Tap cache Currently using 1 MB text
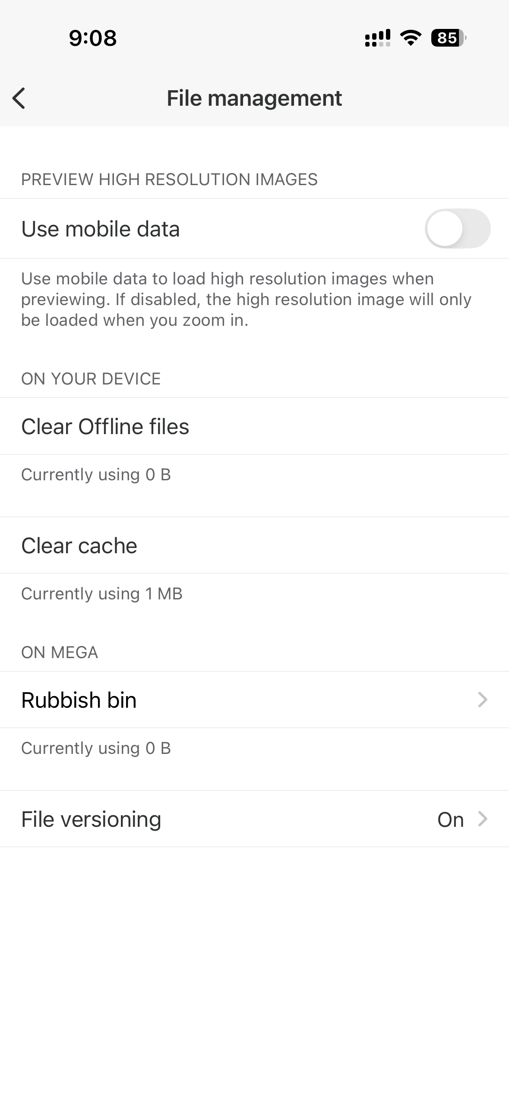This screenshot has height=1103, width=509. point(102,594)
